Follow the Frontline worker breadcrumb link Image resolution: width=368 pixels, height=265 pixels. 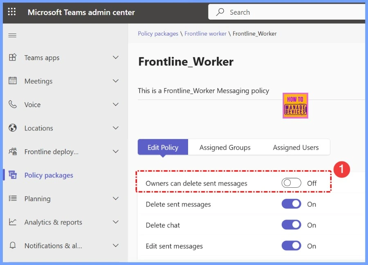pyautogui.click(x=205, y=34)
